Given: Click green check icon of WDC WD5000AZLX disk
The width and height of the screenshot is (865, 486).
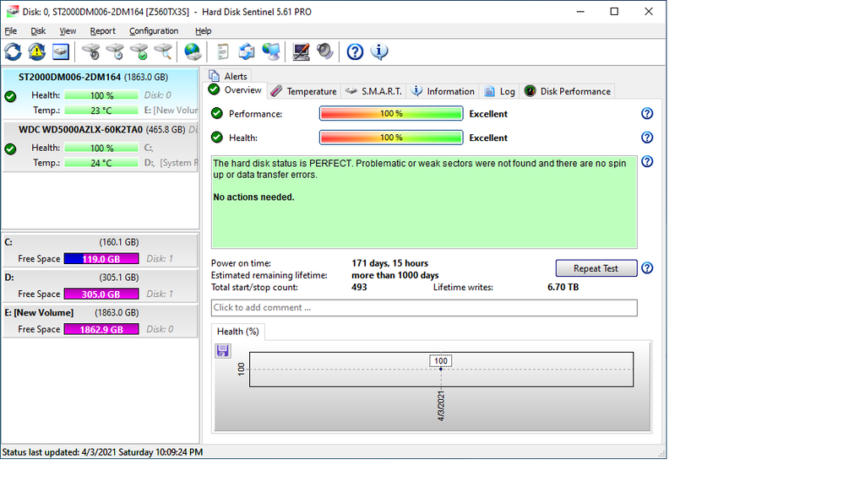Looking at the screenshot, I should (x=10, y=148).
